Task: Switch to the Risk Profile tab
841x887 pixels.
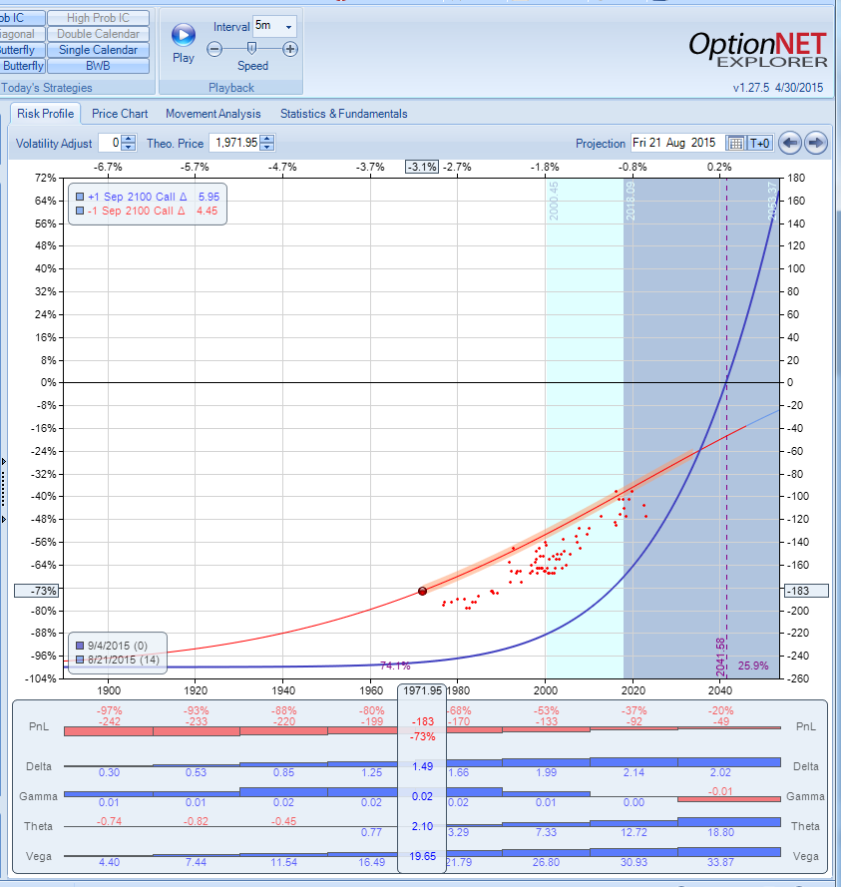Action: [x=45, y=114]
